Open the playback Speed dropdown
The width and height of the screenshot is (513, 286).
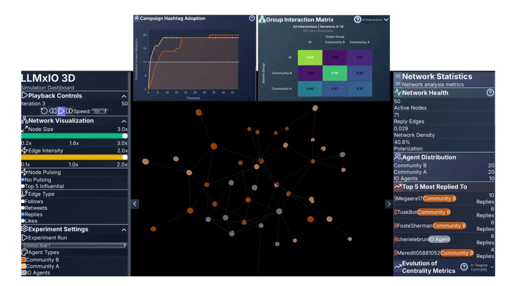[x=100, y=111]
